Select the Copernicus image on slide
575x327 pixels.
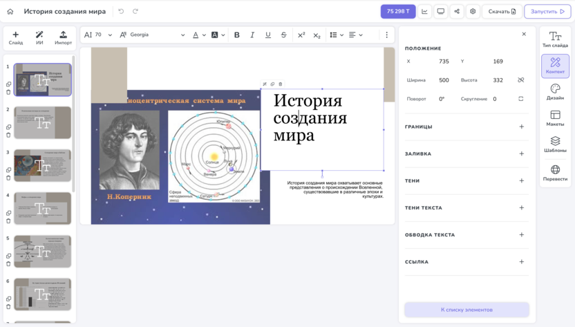coord(180,157)
